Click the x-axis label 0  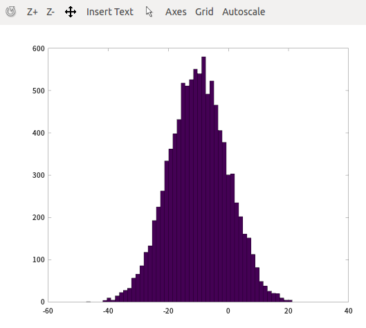click(228, 311)
